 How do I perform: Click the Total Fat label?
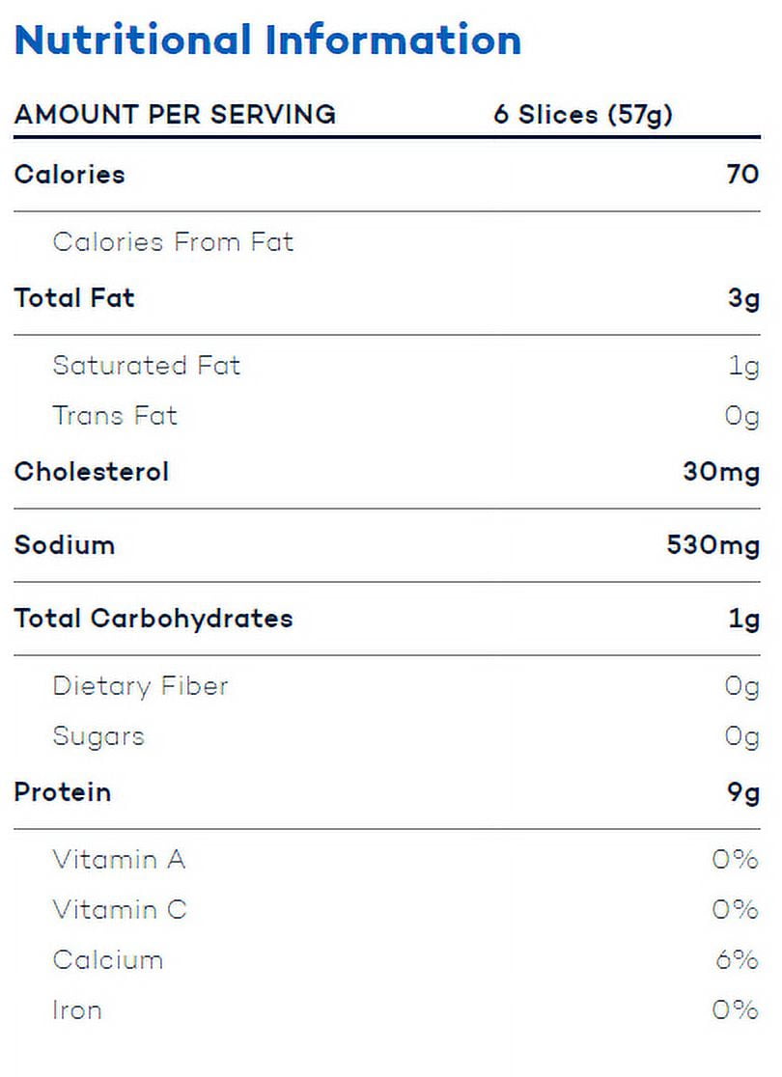point(74,298)
